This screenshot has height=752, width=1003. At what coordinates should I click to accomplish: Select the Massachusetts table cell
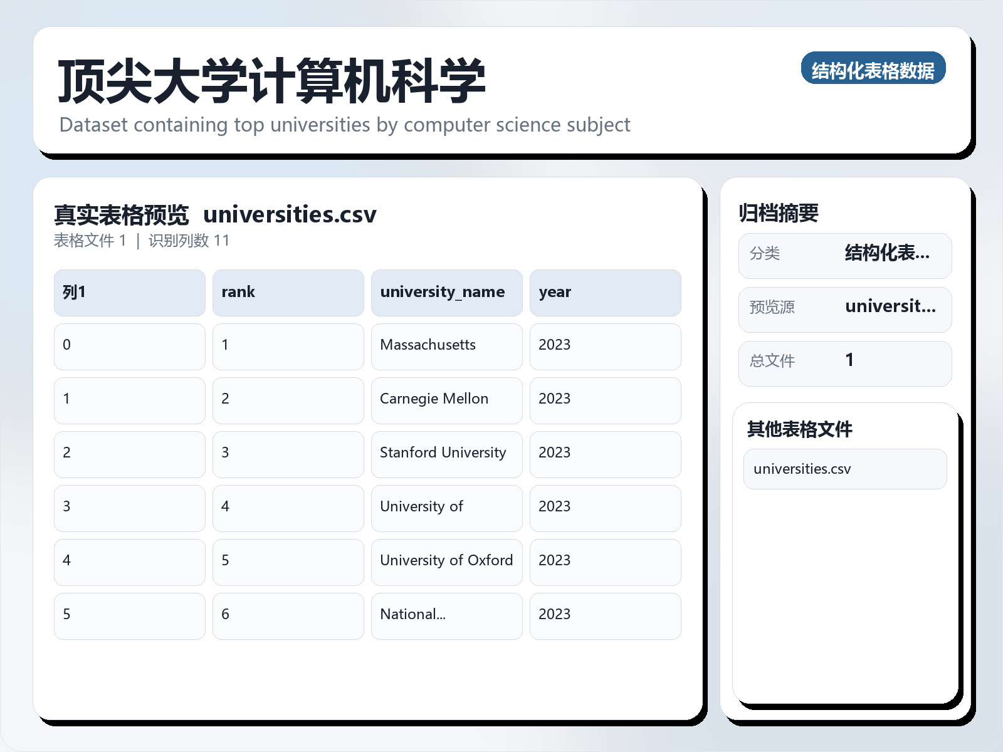click(446, 347)
